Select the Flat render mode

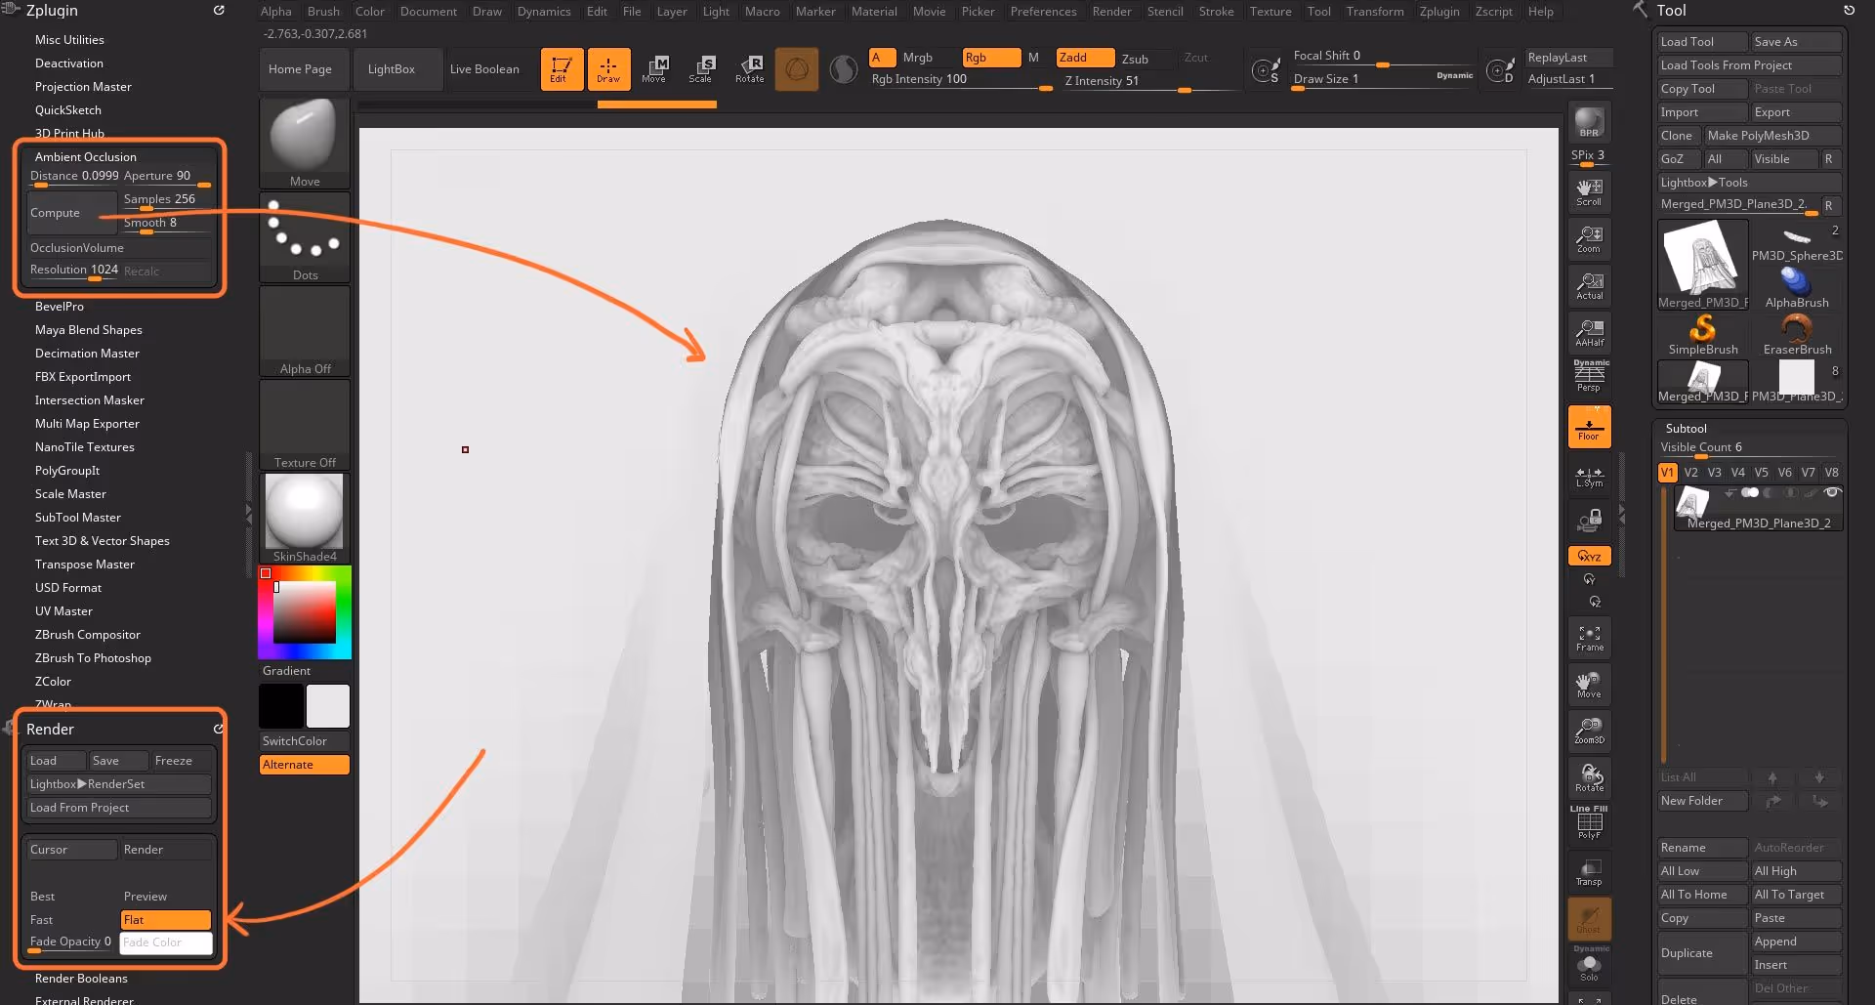pos(165,920)
